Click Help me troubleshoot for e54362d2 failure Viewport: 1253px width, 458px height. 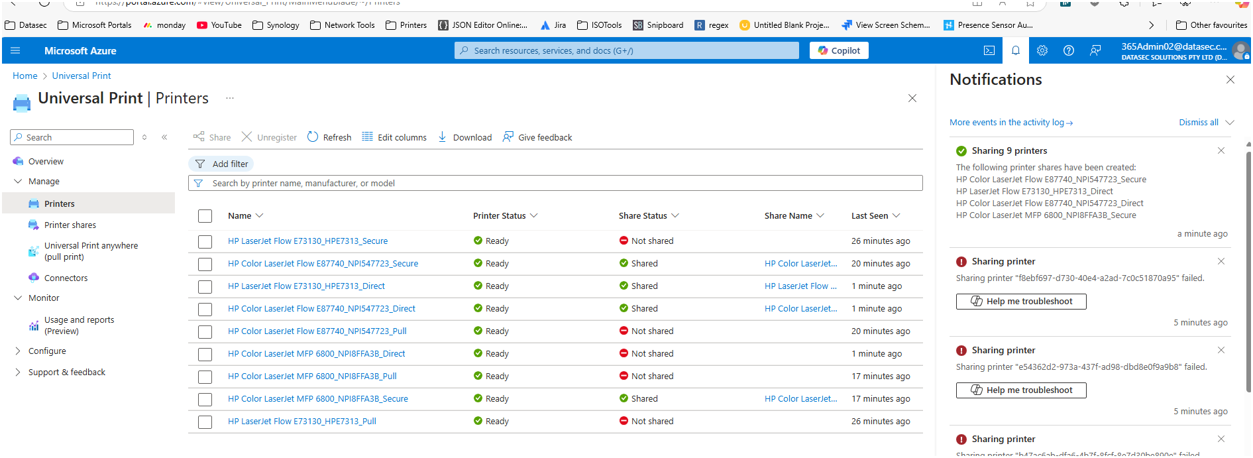pos(1021,390)
